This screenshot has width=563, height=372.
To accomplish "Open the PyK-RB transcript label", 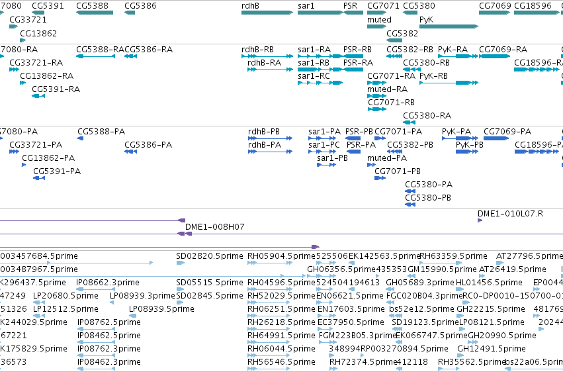I will tap(433, 75).
